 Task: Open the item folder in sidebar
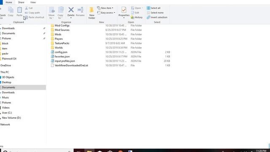click(x=5, y=49)
